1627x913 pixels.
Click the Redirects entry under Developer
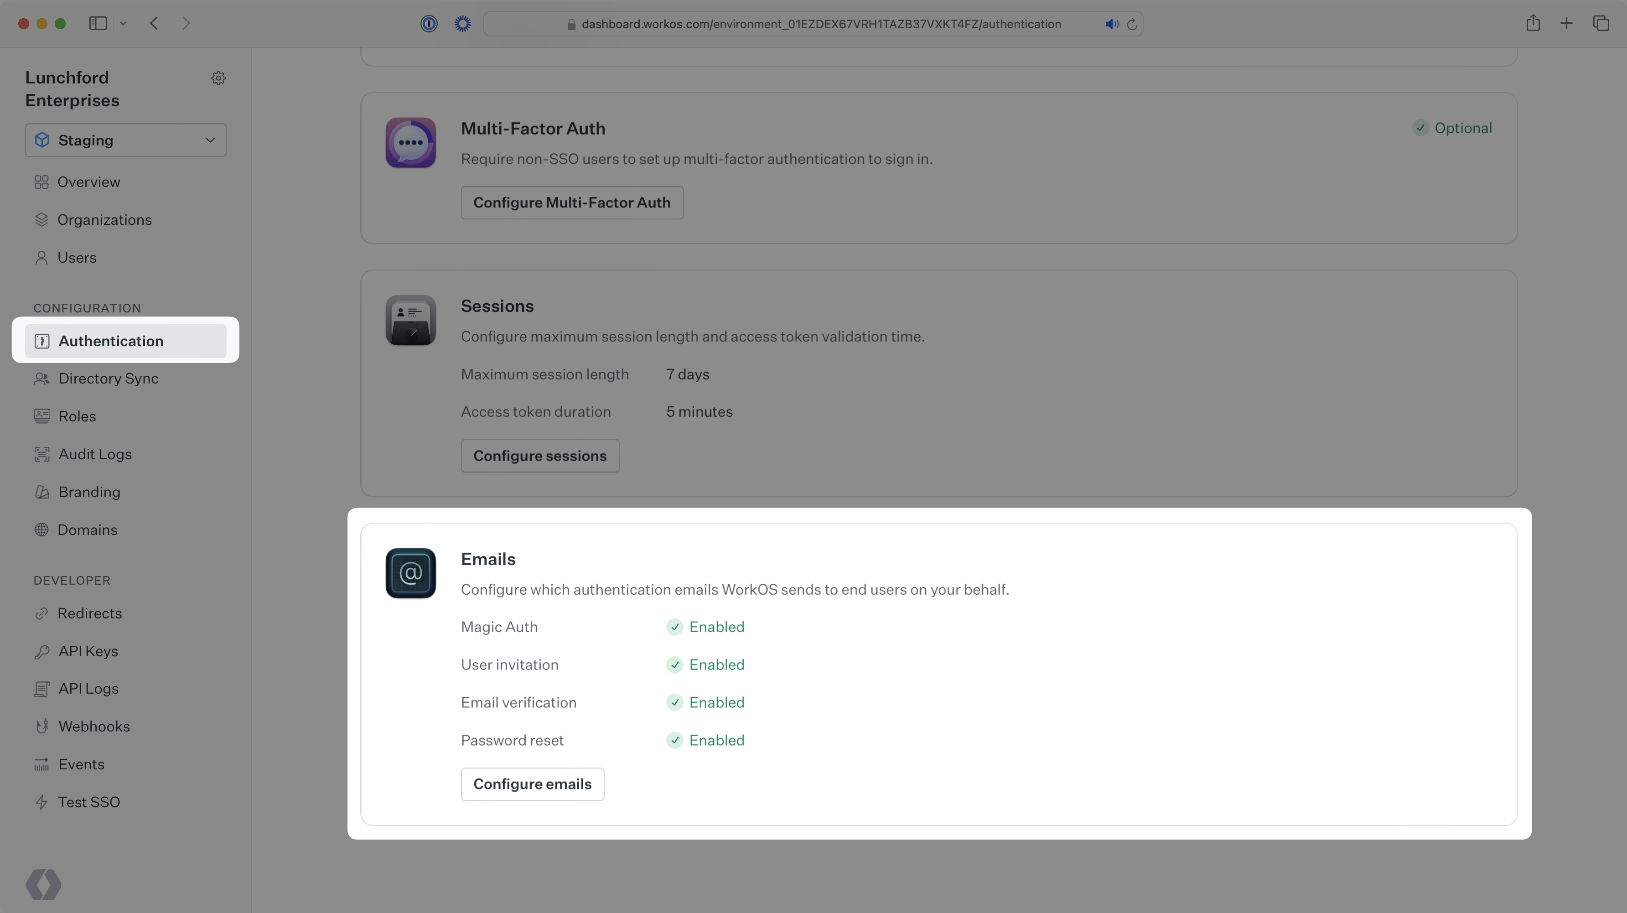click(x=90, y=613)
